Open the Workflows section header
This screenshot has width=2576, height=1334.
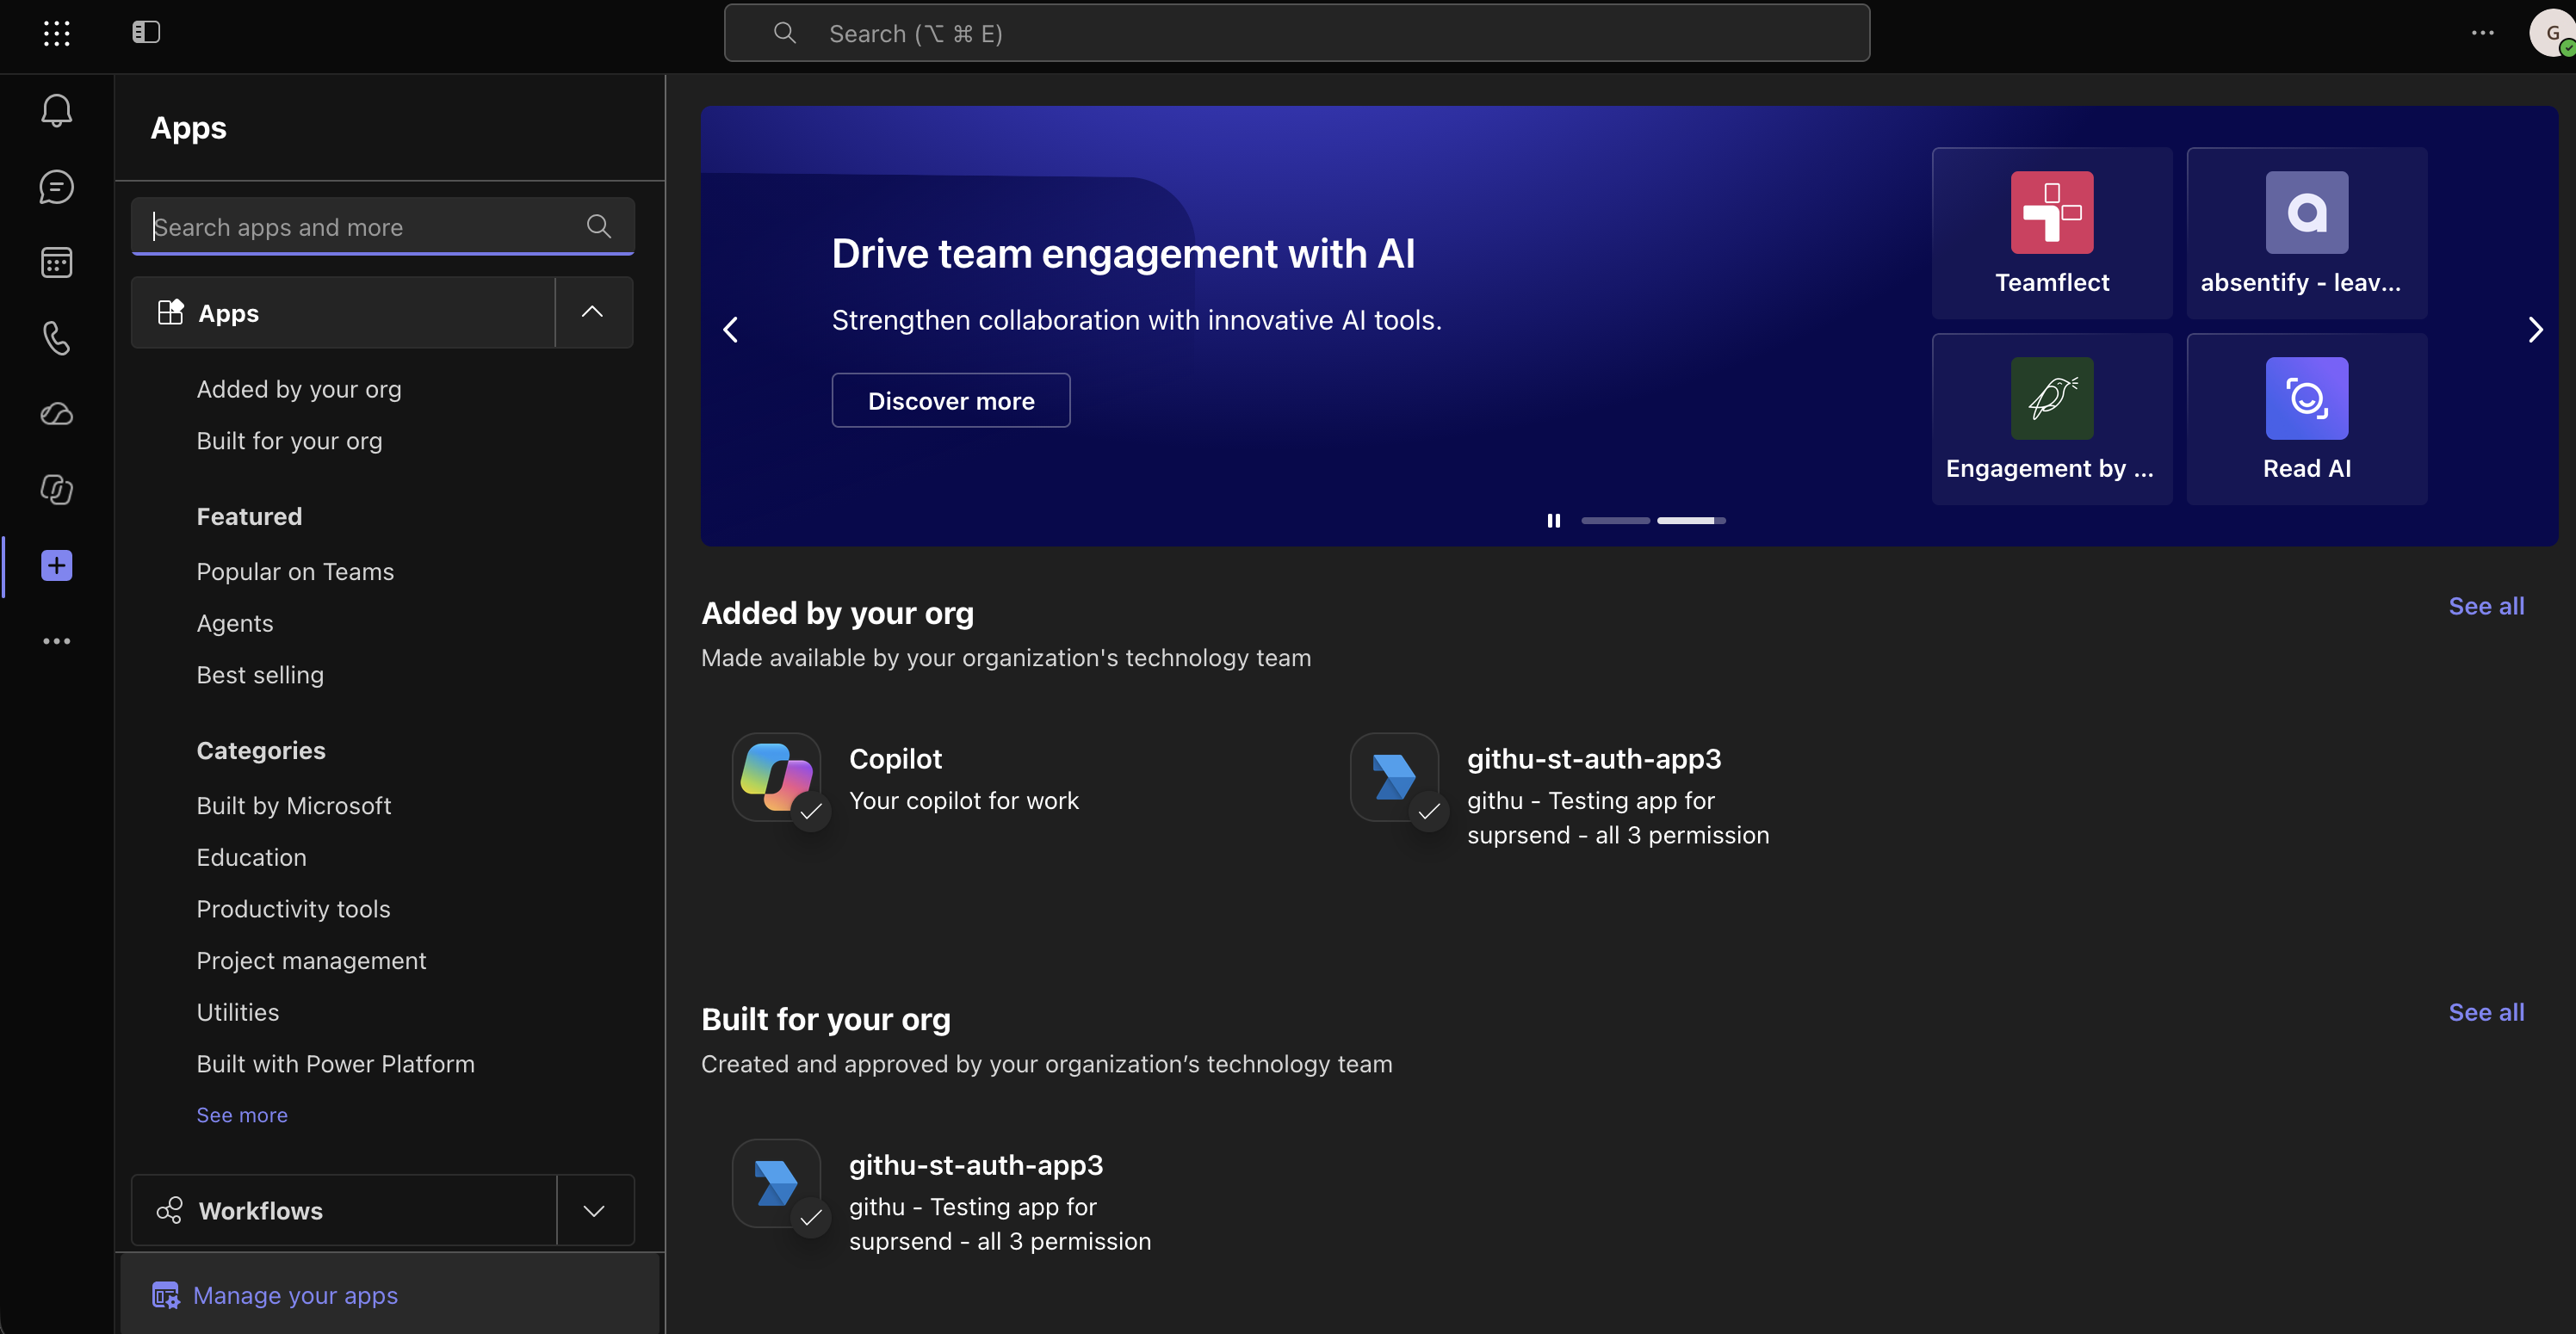point(344,1210)
